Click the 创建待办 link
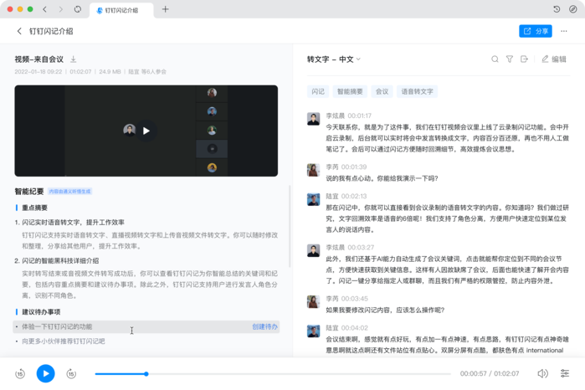Screen dimensions: 585x390 point(265,326)
